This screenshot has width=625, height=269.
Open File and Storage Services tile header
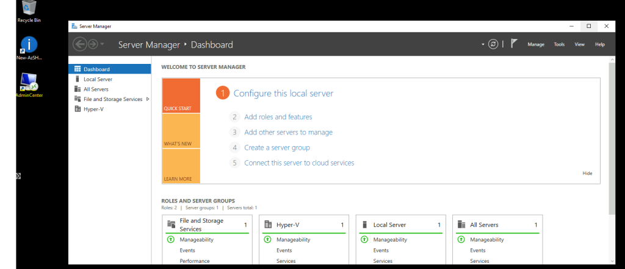(208, 225)
